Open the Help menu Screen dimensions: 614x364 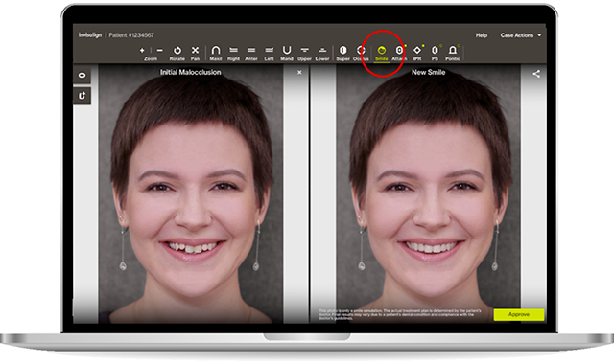click(x=482, y=35)
